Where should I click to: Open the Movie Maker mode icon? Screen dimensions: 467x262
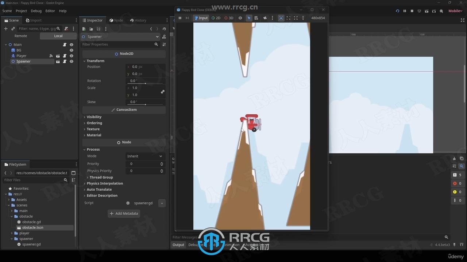441,11
